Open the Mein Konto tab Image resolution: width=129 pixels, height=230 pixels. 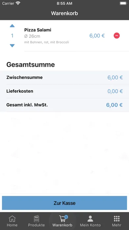point(90,221)
